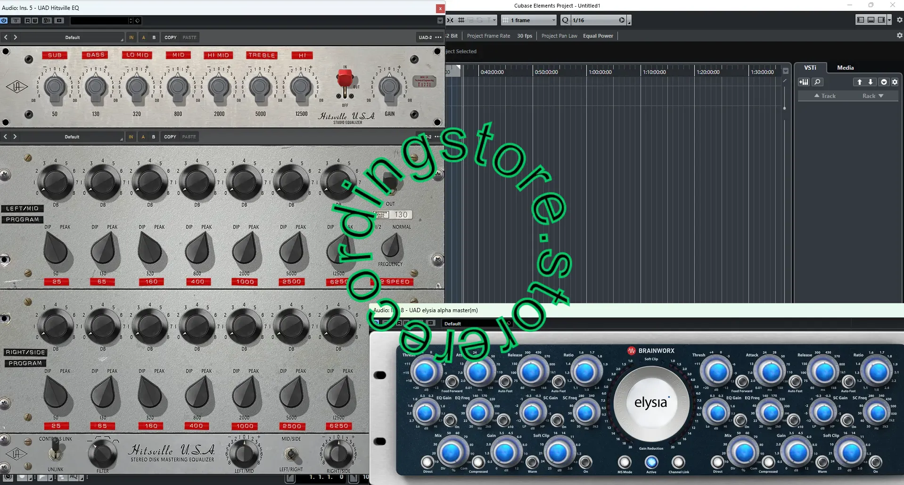Go to next preset in top Hitsville toolbar

tap(15, 37)
